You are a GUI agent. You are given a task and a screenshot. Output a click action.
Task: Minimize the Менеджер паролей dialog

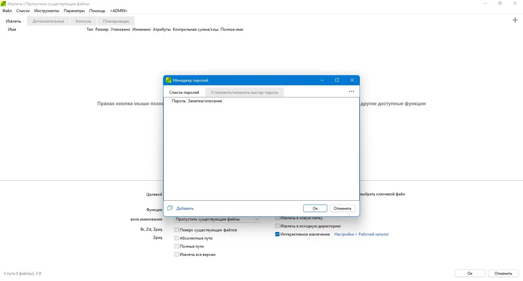click(x=322, y=80)
